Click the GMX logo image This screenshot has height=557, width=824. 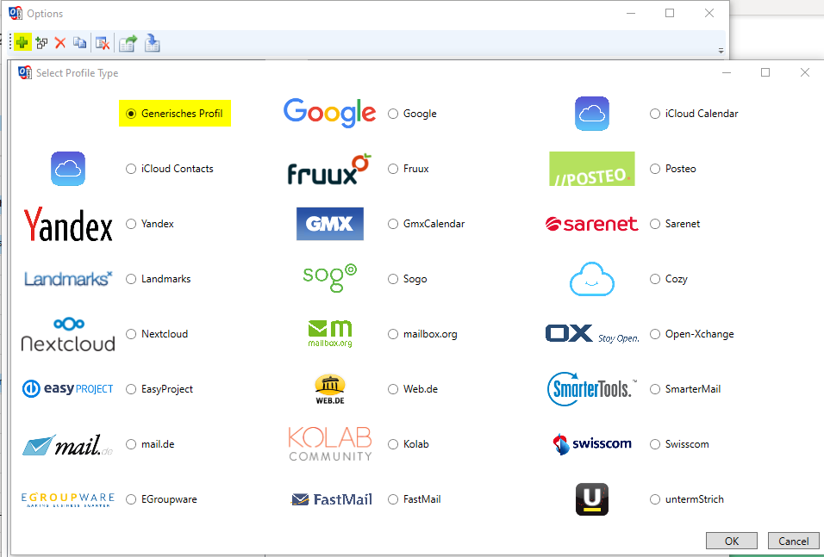pos(330,224)
